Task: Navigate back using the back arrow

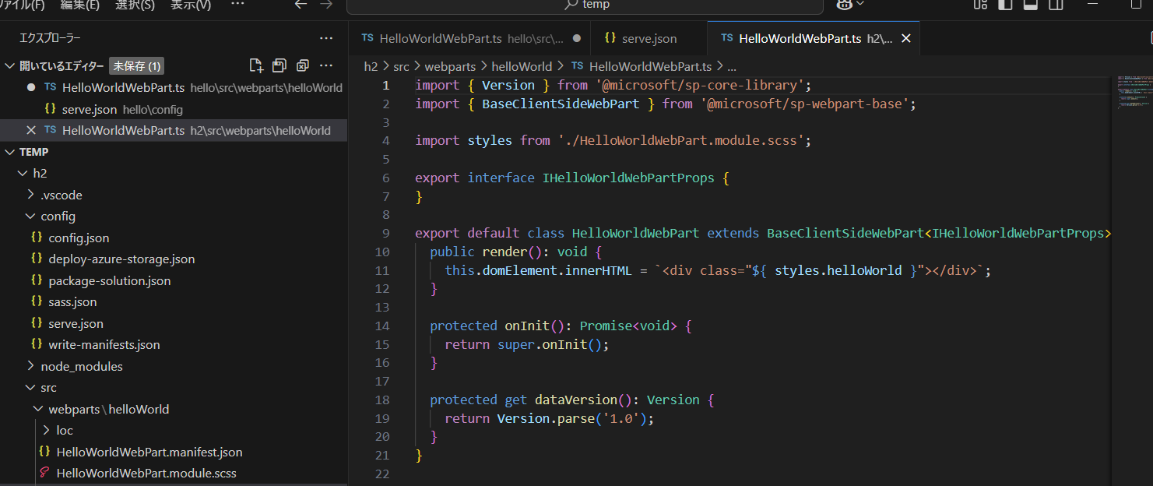Action: click(x=301, y=5)
